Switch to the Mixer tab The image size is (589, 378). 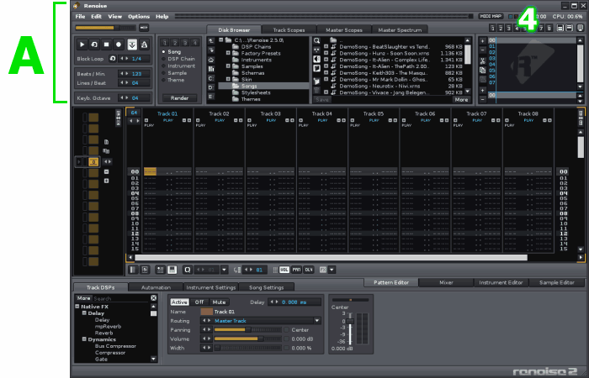click(x=446, y=283)
